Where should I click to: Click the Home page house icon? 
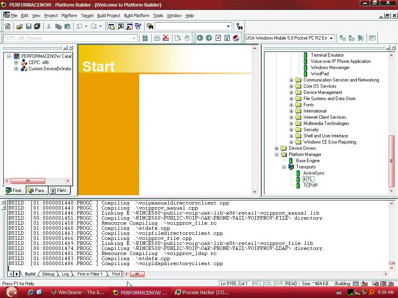click(x=236, y=38)
